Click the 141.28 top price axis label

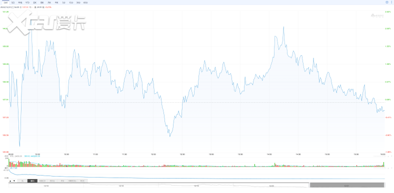(5, 12)
